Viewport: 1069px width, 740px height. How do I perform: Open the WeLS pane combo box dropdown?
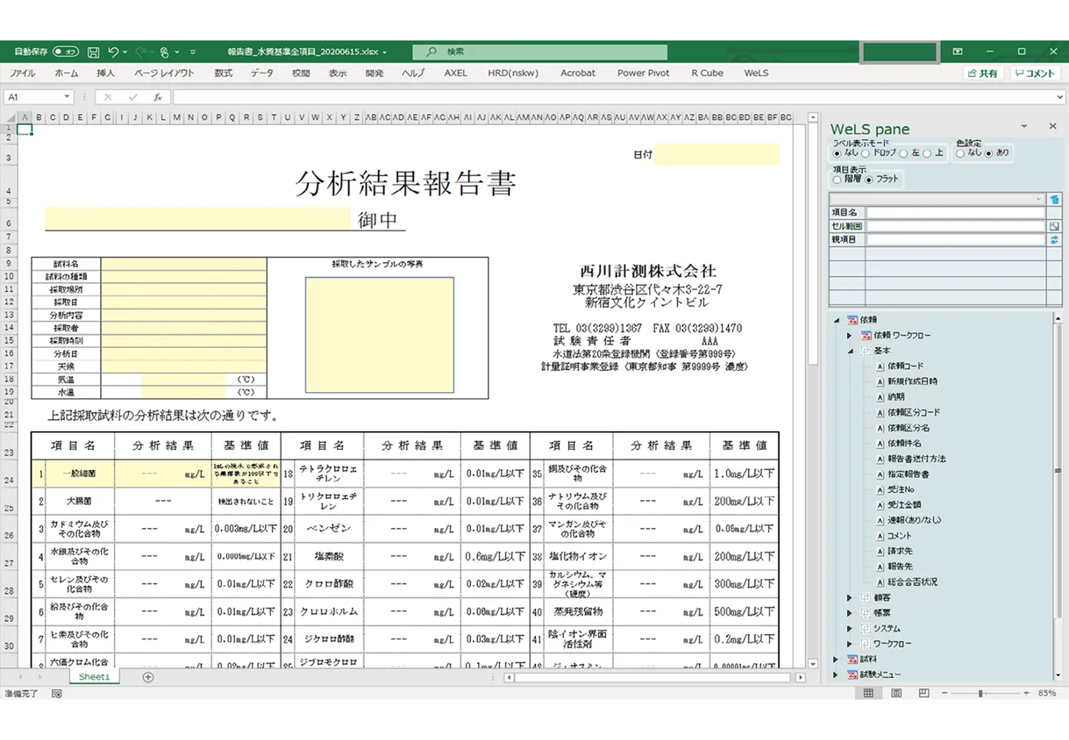[1038, 199]
